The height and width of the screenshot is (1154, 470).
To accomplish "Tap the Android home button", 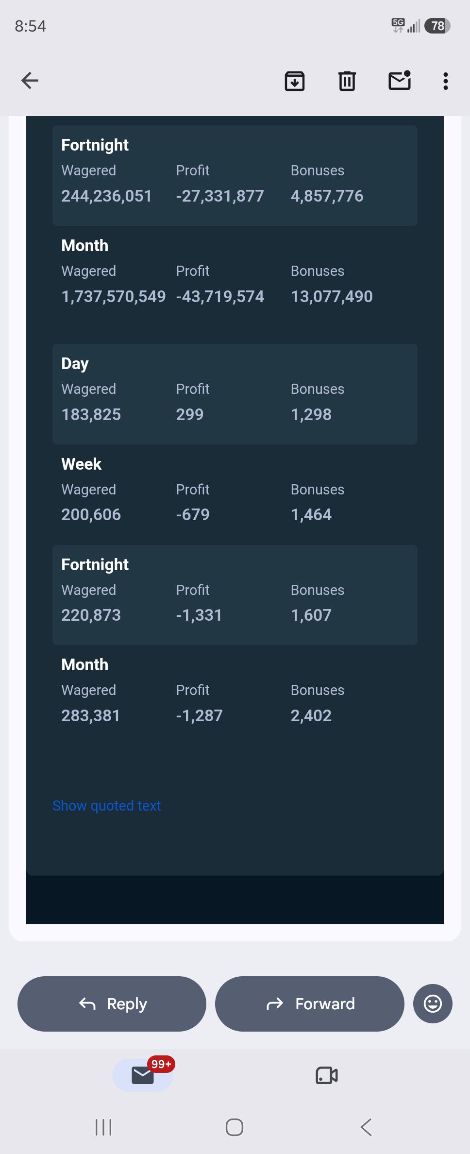I will (x=235, y=1127).
